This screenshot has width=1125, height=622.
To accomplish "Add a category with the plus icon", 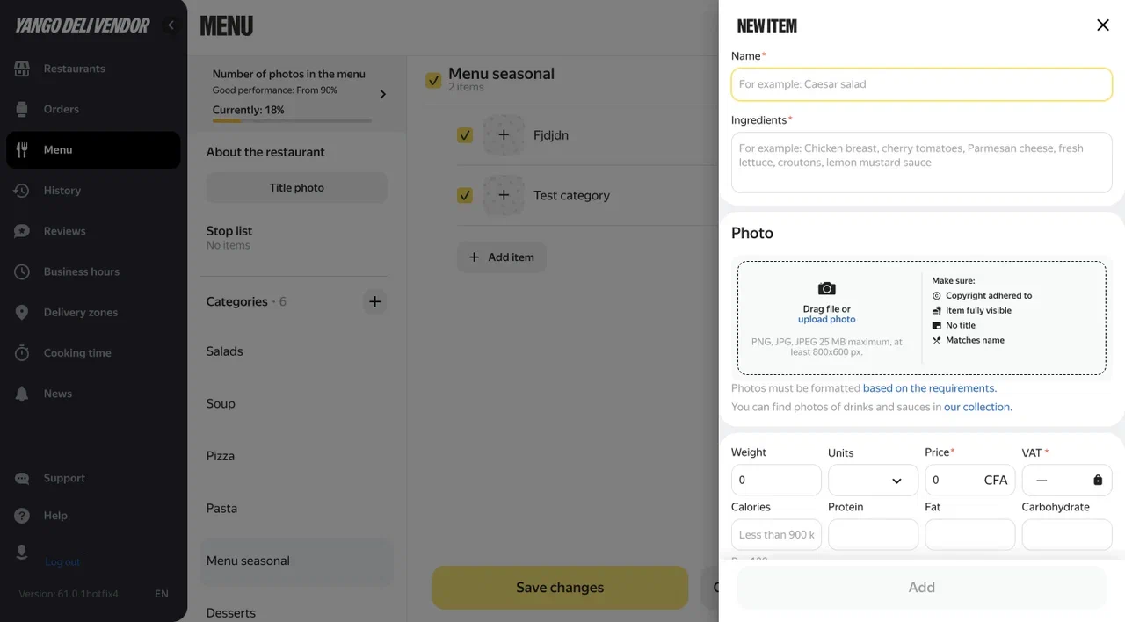I will [x=374, y=301].
